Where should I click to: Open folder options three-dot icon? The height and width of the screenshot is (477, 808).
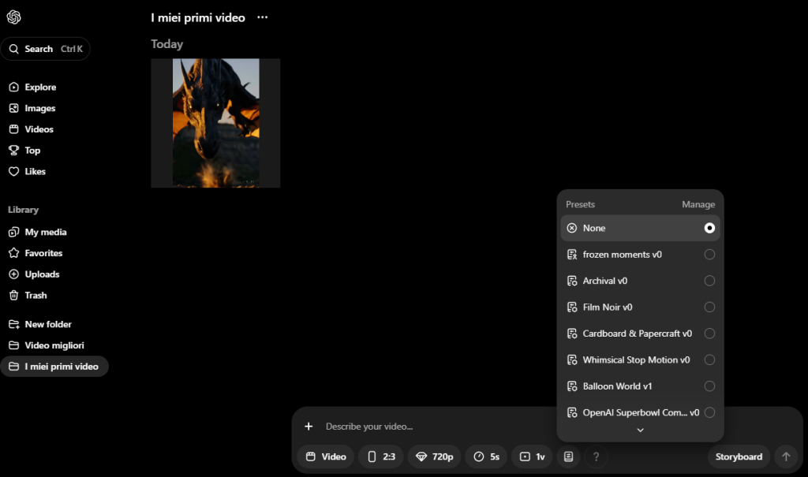click(262, 17)
